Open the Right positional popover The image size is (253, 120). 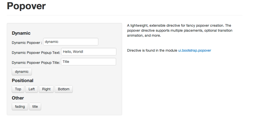pos(46,89)
